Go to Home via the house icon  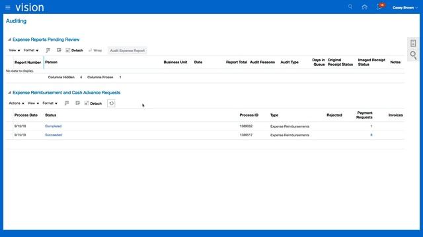364,7
